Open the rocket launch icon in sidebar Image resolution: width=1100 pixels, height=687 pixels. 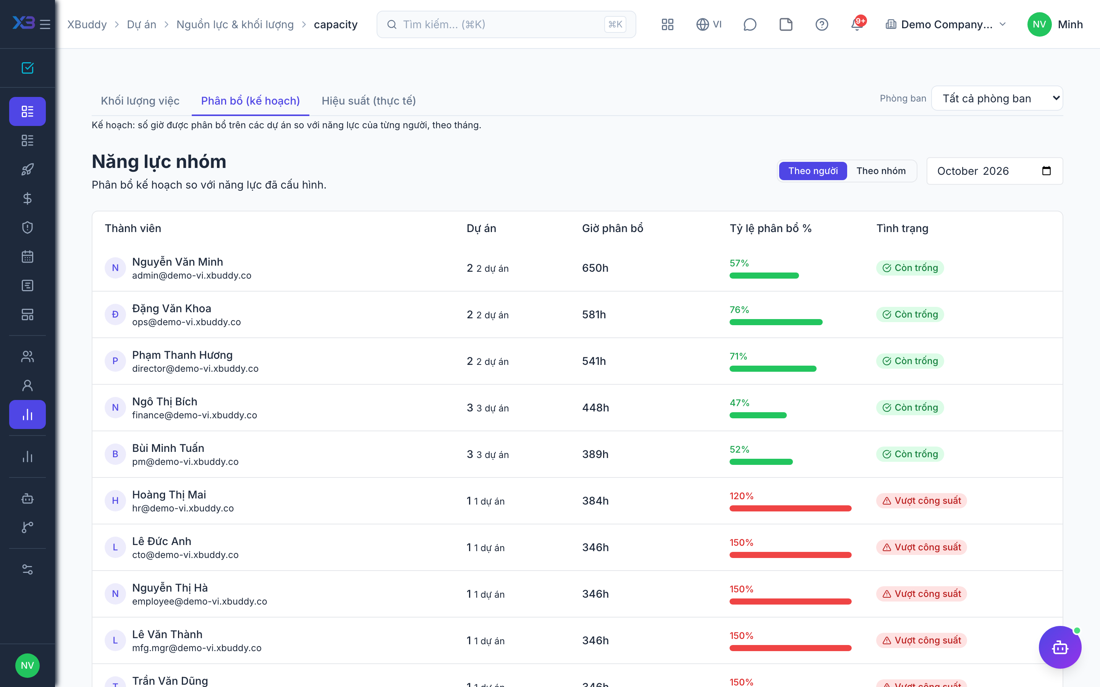tap(27, 169)
